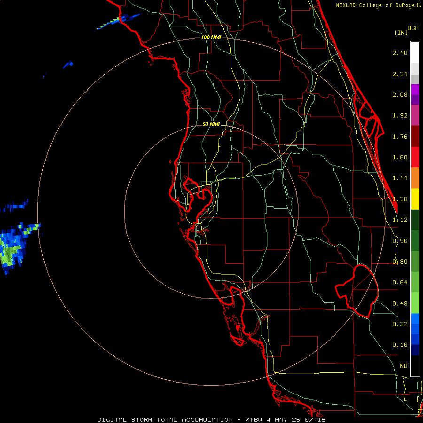Click the 100 NMI range ring label
Image resolution: width=423 pixels, height=423 pixels.
(x=211, y=37)
